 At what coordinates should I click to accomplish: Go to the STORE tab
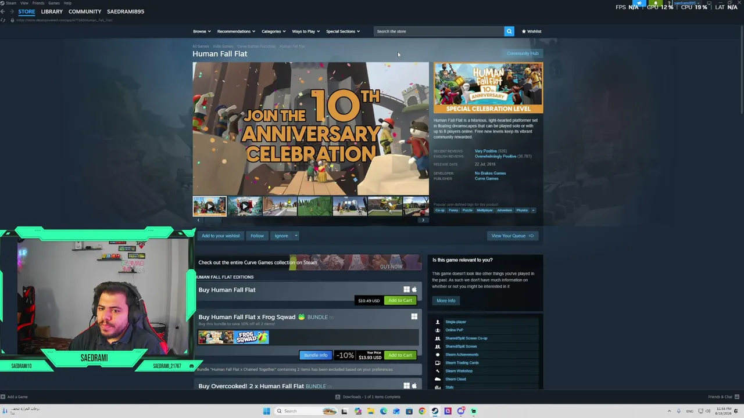pyautogui.click(x=27, y=12)
